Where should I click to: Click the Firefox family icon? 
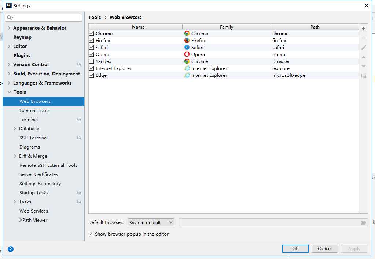tap(187, 40)
